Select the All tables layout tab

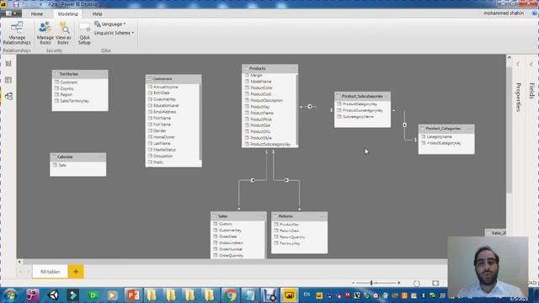50,272
